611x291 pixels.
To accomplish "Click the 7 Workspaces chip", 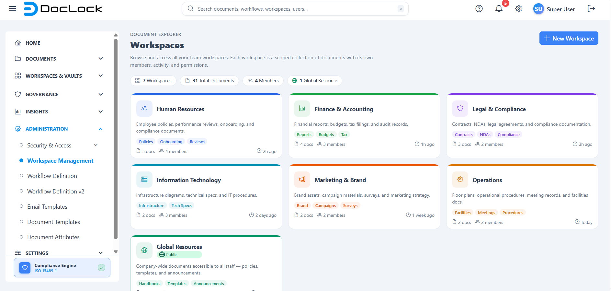I will (x=153, y=81).
